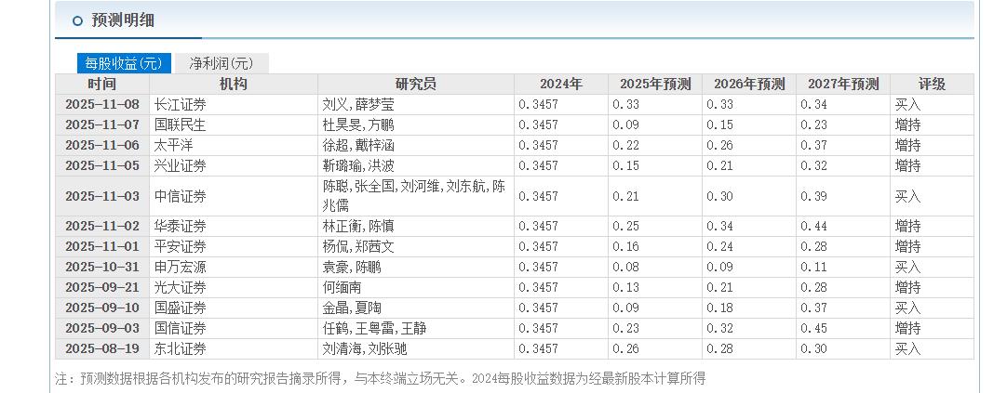Viewport: 1007px width, 393px height.
Task: Click researcher 何缅南
Action: point(341,288)
